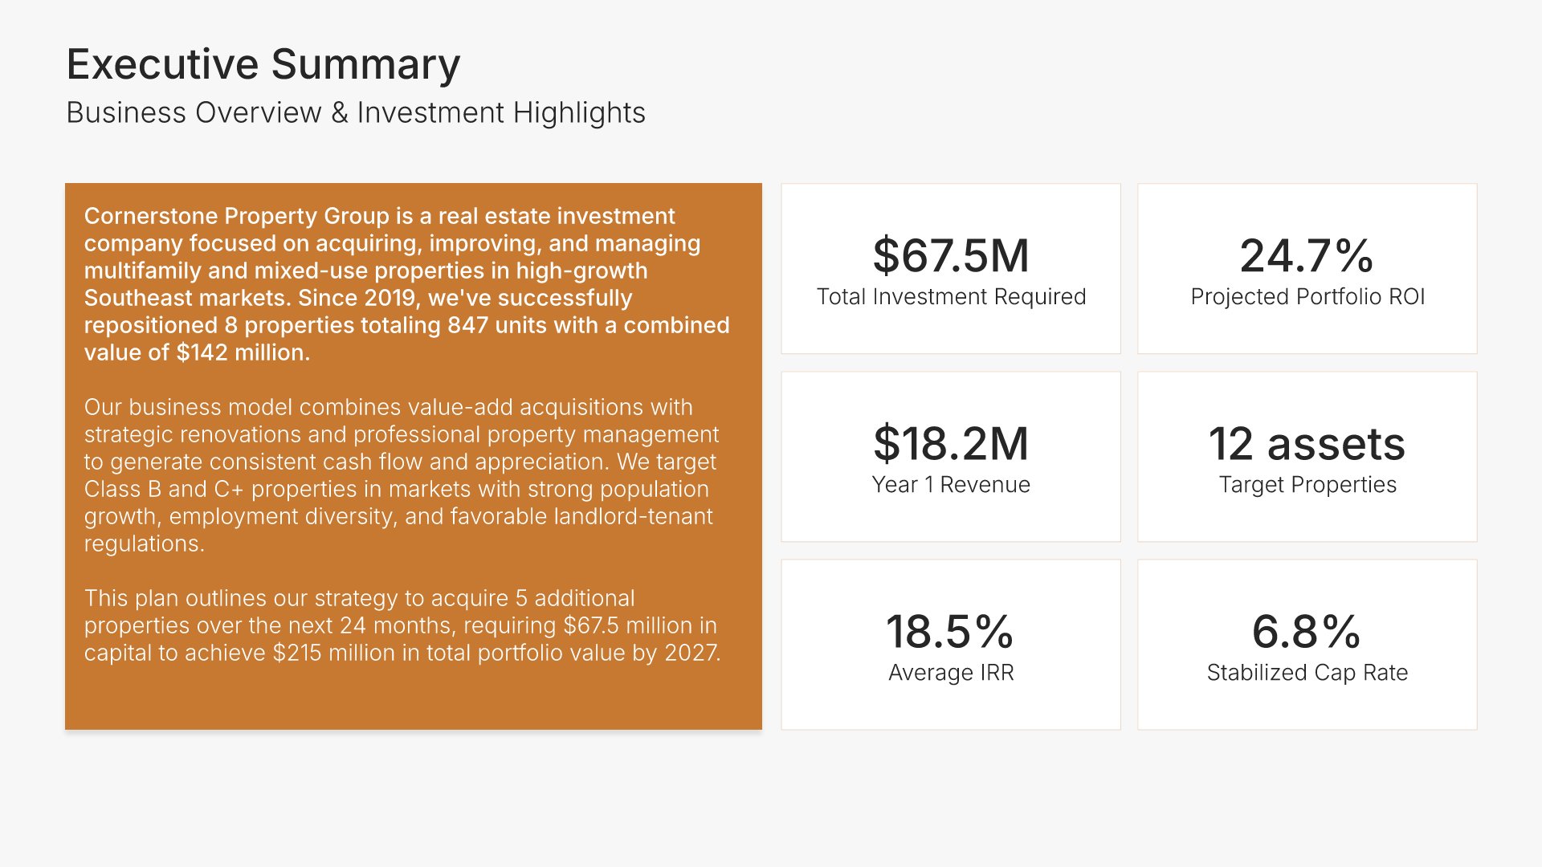Click the business model paragraph text
The width and height of the screenshot is (1542, 867).
tap(400, 475)
